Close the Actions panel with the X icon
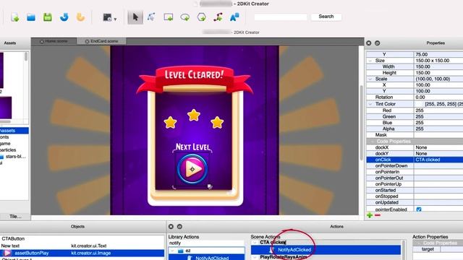463x260 pixels. pyautogui.click(x=171, y=226)
